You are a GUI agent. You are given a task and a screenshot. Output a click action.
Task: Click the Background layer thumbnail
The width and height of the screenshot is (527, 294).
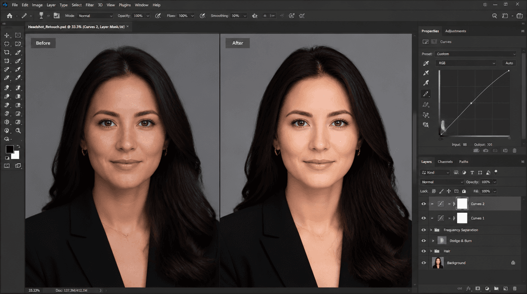click(x=437, y=263)
